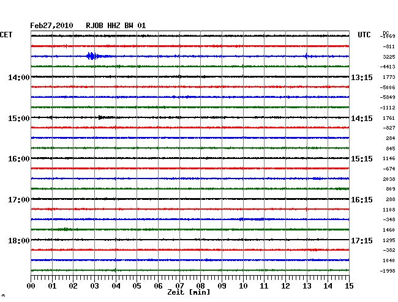Click the DC value -4413
Image resolution: width=398 pixels, height=302 pixels.
tap(388, 67)
